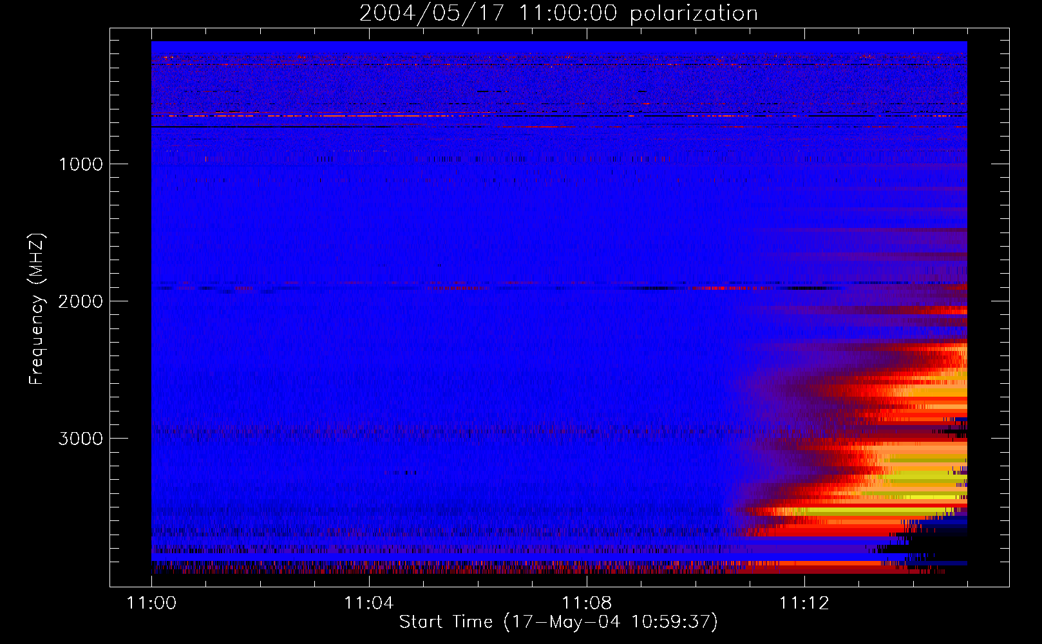Click the 'Frequency (MHZ)' axis label

37,309
